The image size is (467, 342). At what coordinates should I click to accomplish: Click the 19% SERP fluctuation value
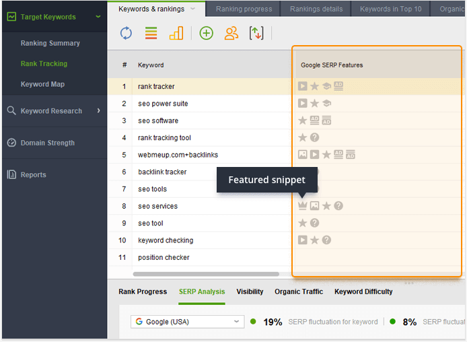pyautogui.click(x=273, y=322)
